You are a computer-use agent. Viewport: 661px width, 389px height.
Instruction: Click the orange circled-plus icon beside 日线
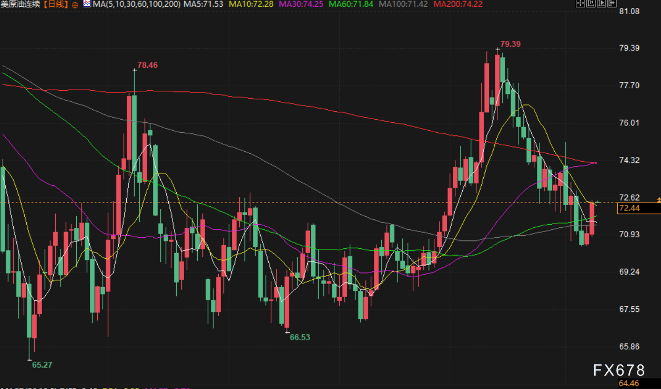coord(74,5)
